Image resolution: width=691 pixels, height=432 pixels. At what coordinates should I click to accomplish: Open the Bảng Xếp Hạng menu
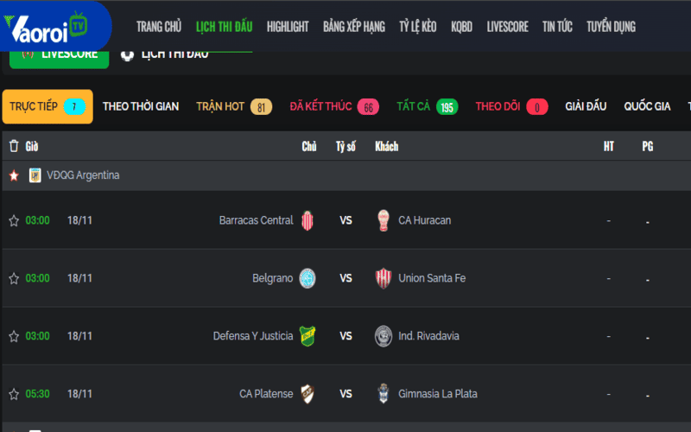coord(354,27)
